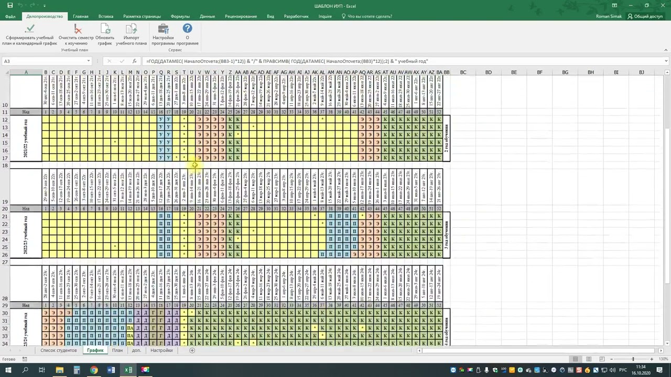
Task: Select the Список студентов sheet tab
Action: coord(59,350)
